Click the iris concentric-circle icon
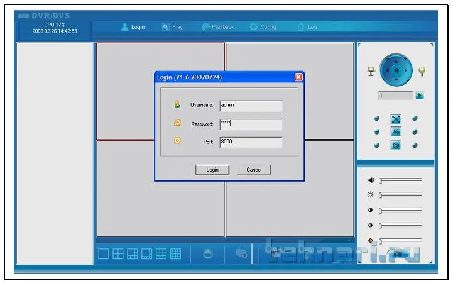453x283 pixels. (396, 145)
